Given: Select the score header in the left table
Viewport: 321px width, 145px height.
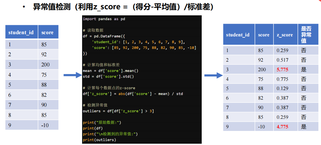Looking at the screenshot, I should coord(47,33).
